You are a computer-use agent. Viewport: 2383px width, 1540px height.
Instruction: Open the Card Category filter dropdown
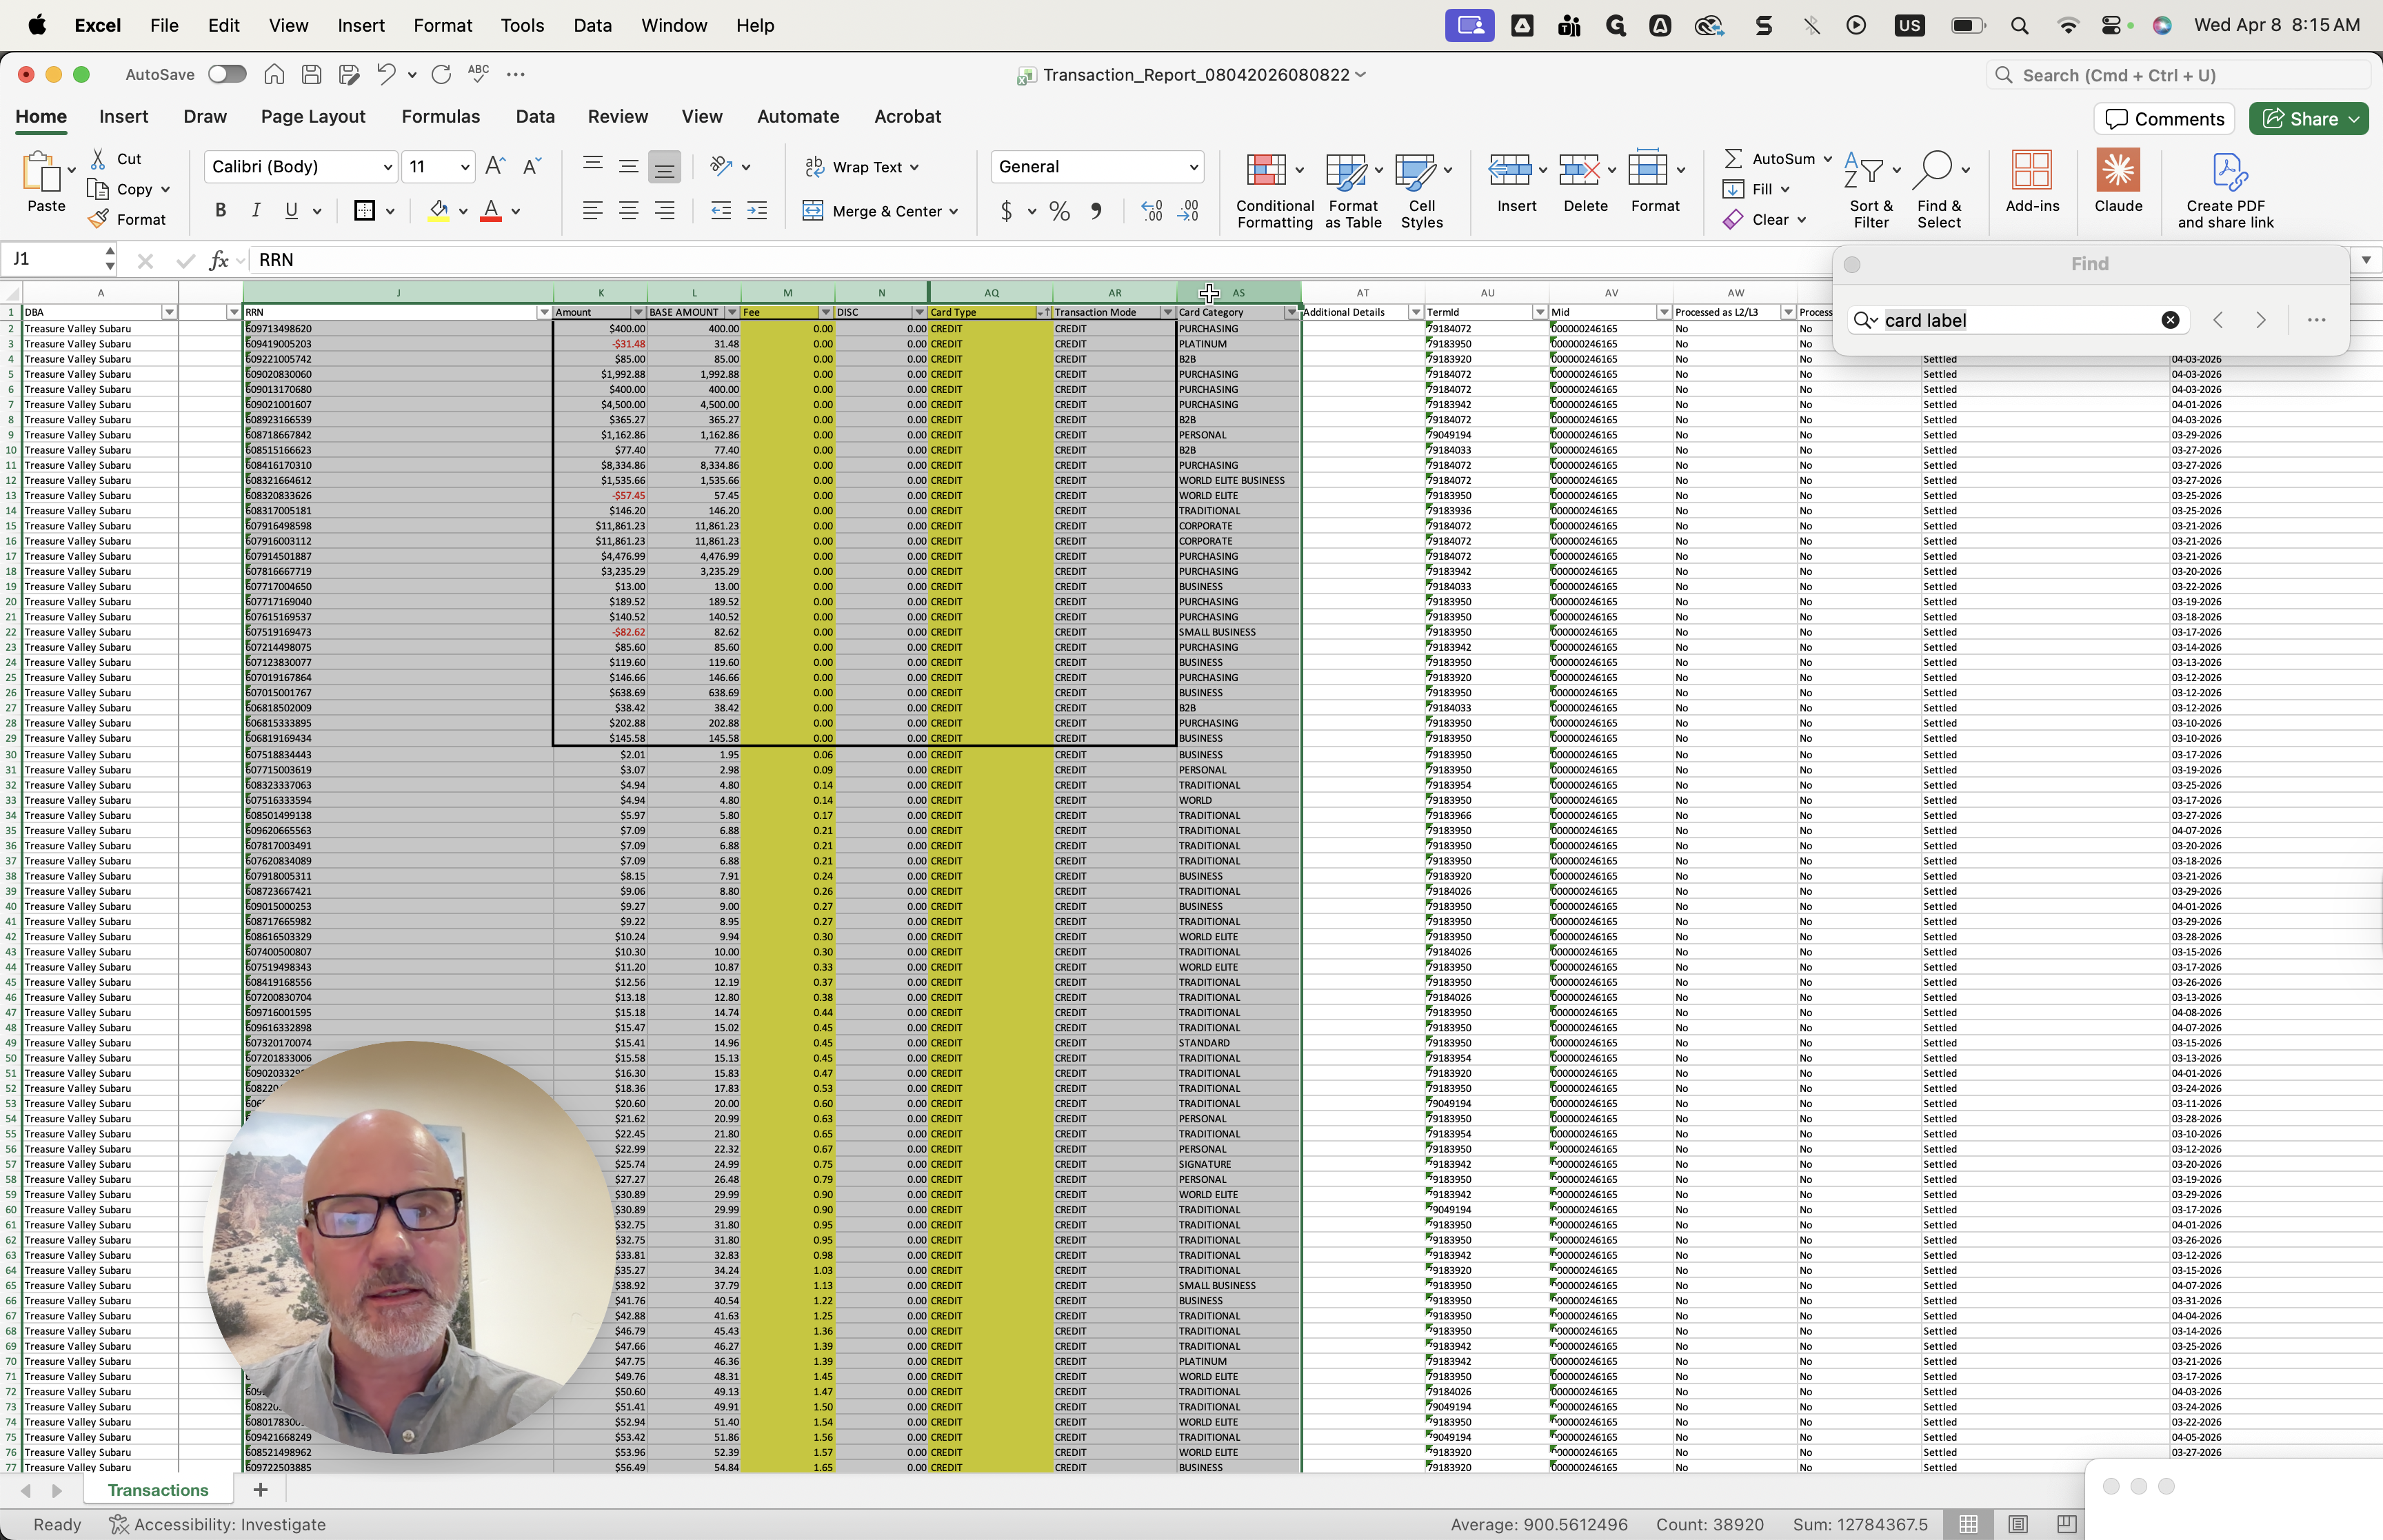[x=1291, y=313]
